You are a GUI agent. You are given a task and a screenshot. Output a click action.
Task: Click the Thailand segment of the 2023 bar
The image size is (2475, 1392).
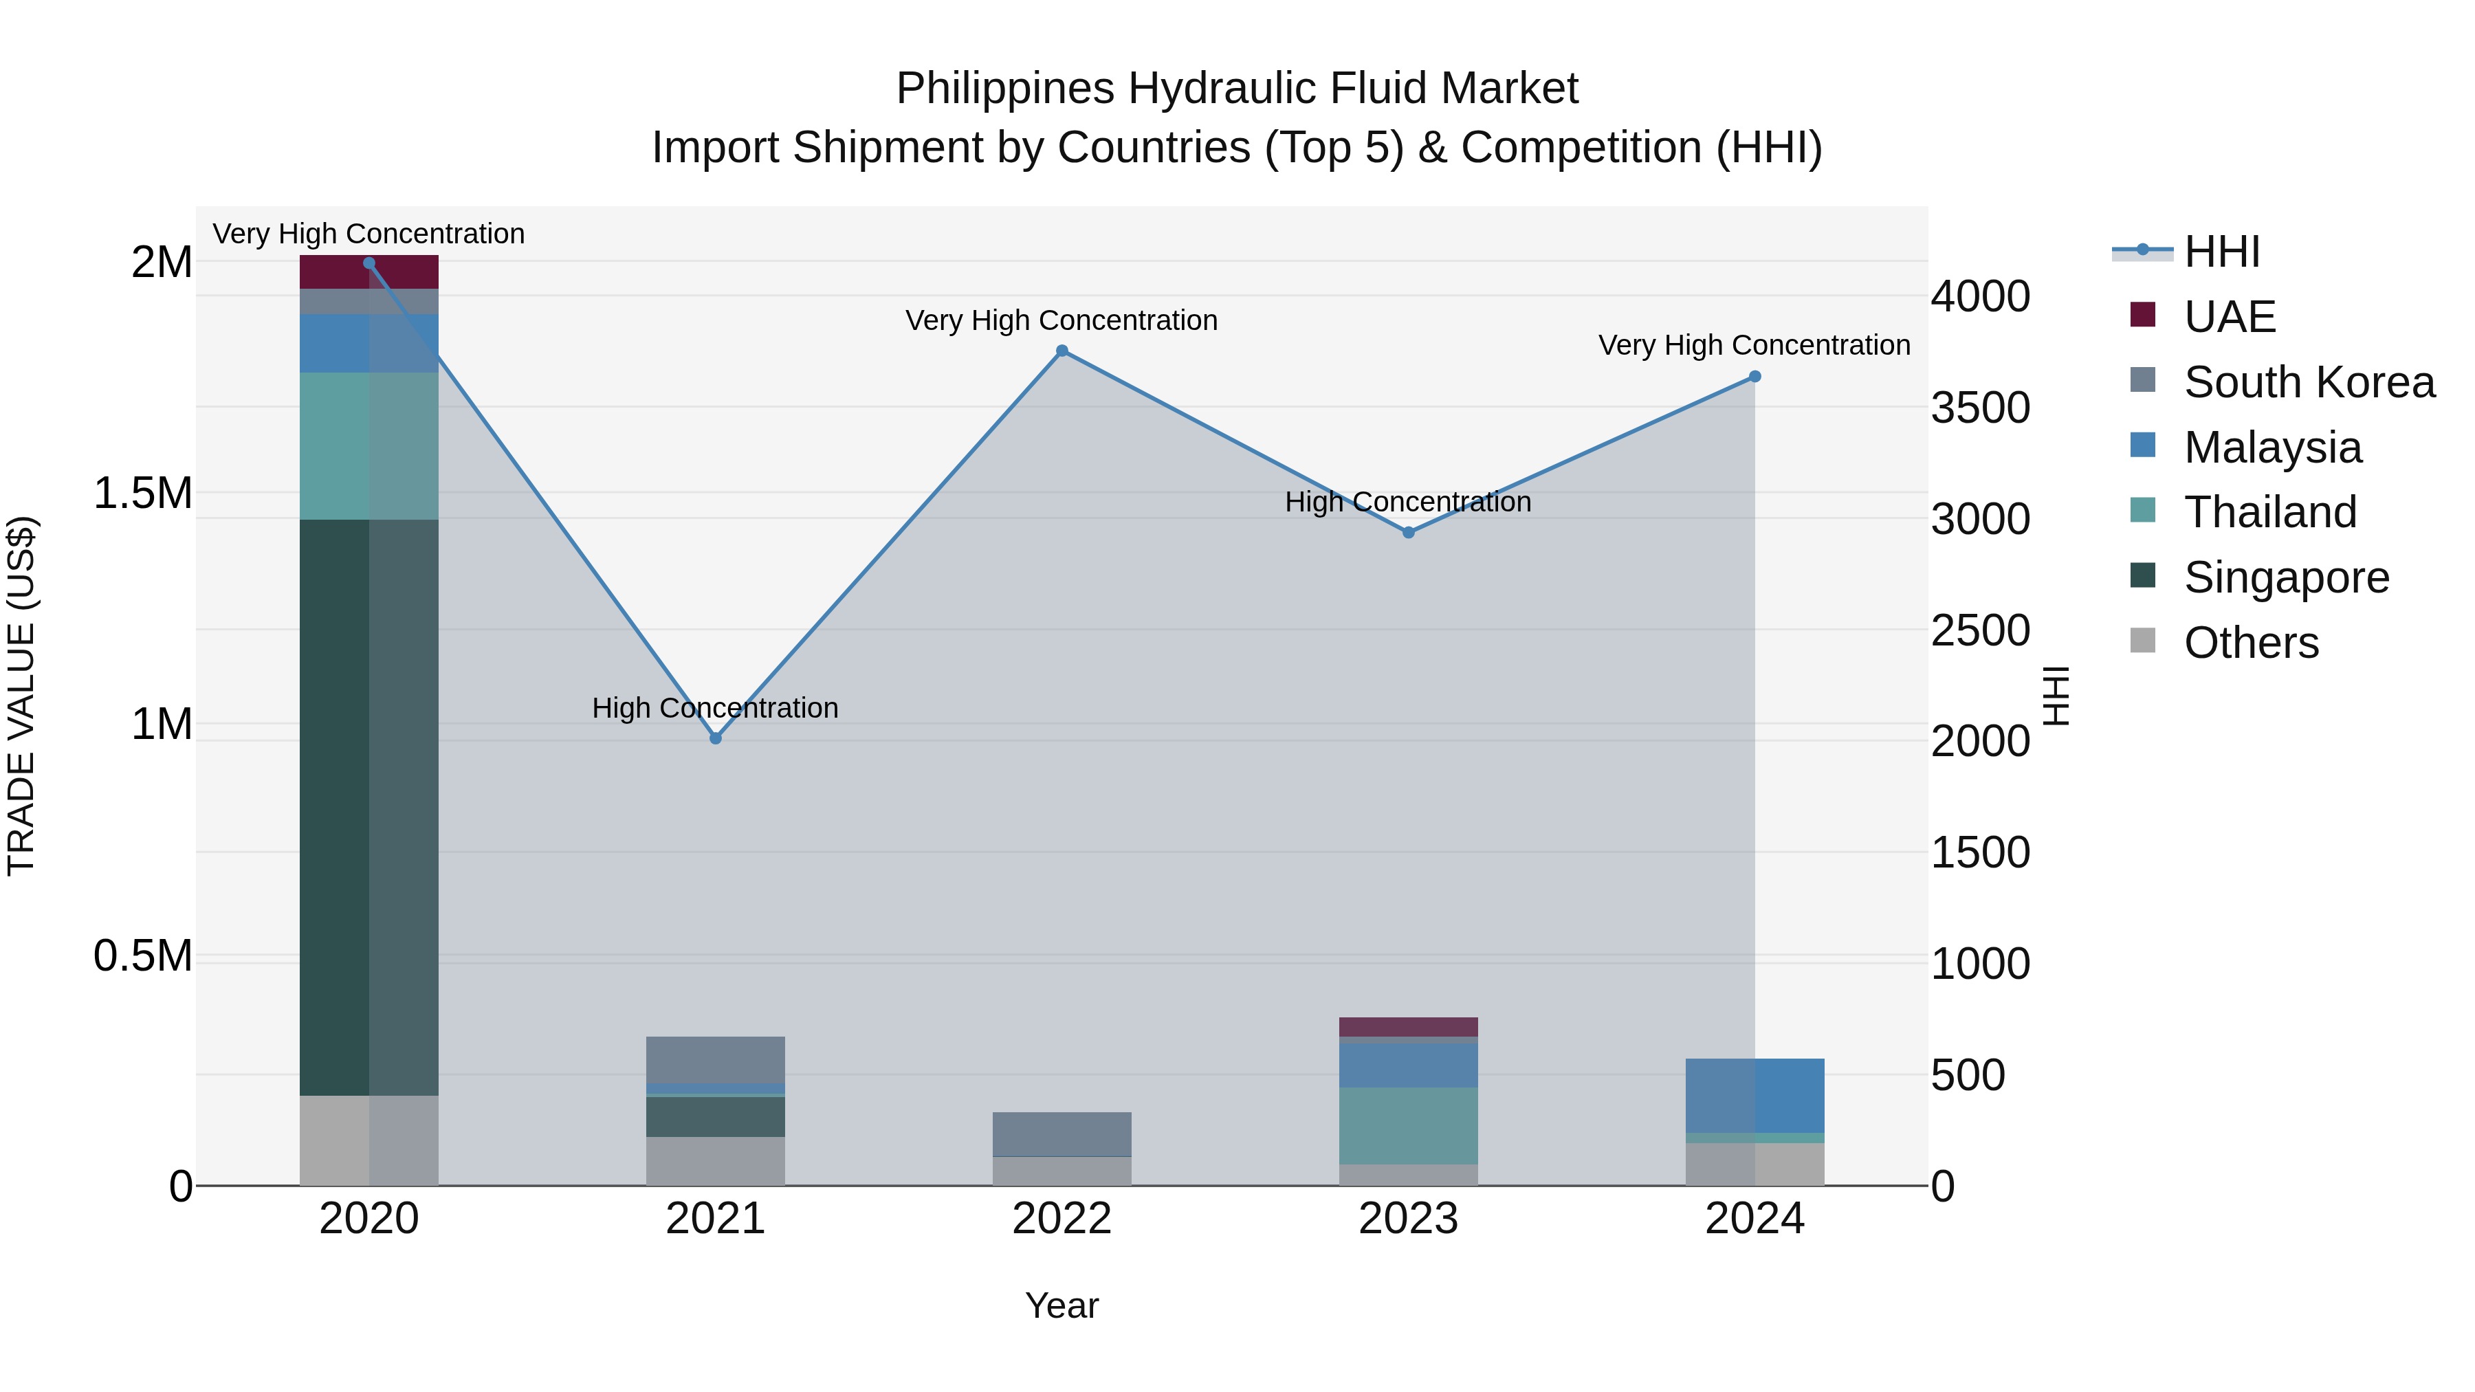[1409, 1126]
